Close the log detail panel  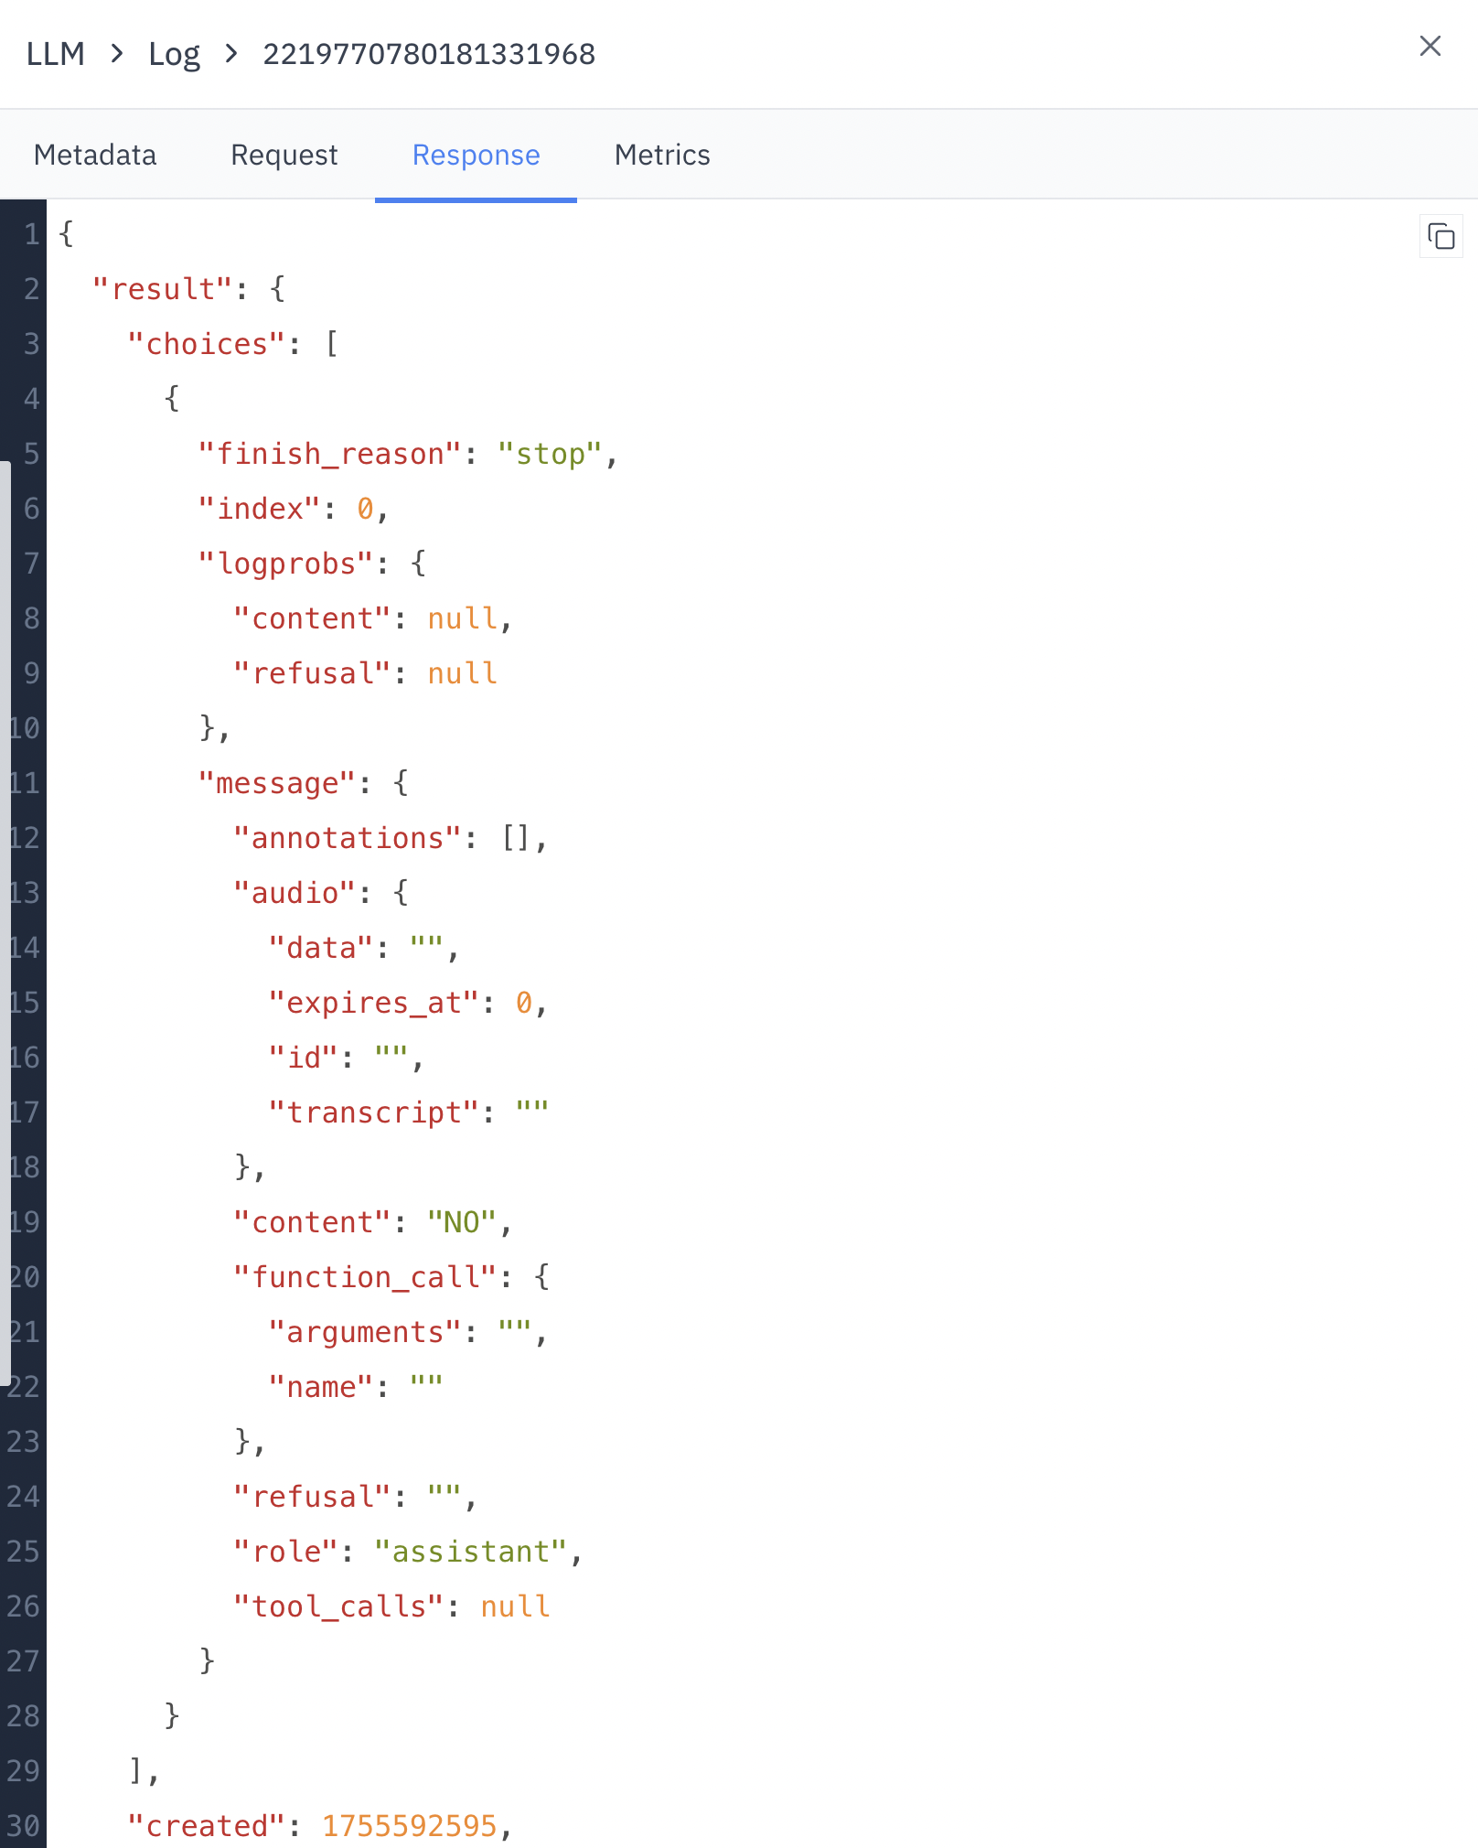click(x=1430, y=47)
